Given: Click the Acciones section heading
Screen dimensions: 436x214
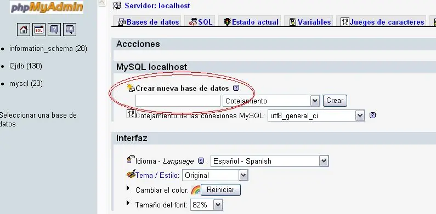Looking at the screenshot, I should click(x=138, y=44).
